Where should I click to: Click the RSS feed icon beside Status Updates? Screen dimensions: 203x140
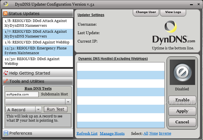[5, 13]
